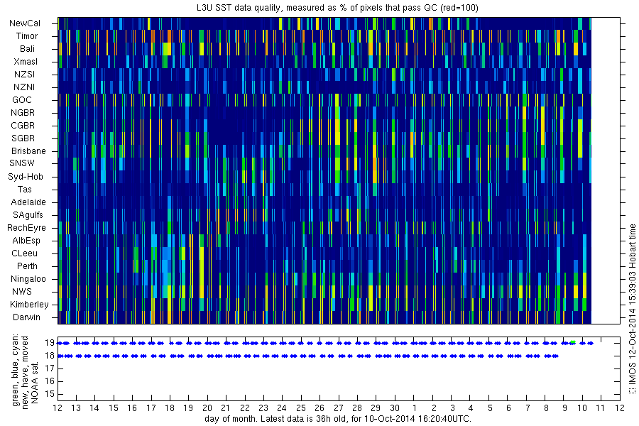Viewport: 639px width, 426px height.
Task: Click satellite number 19 axis tick
Action: point(50,343)
